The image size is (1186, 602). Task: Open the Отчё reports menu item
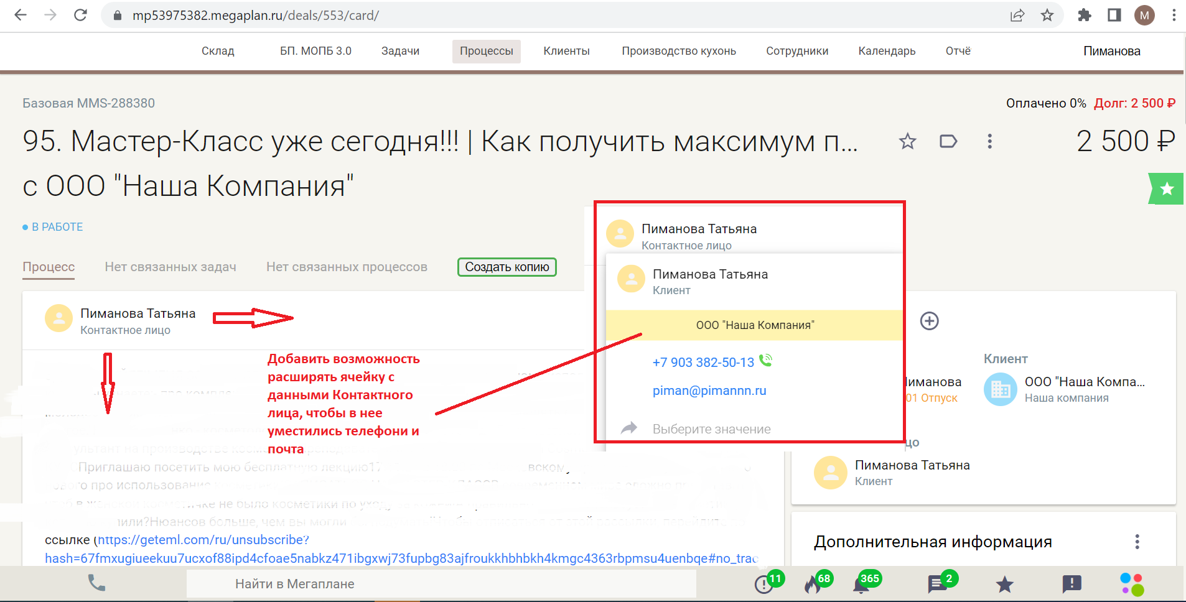958,51
